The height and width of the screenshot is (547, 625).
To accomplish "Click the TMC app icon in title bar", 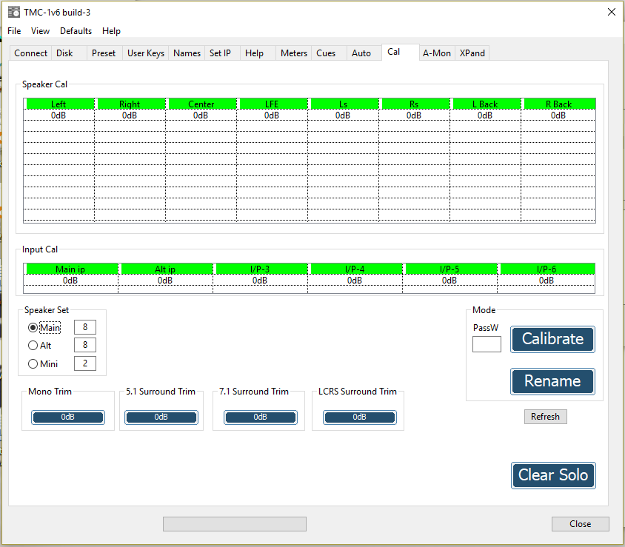I will tap(14, 12).
